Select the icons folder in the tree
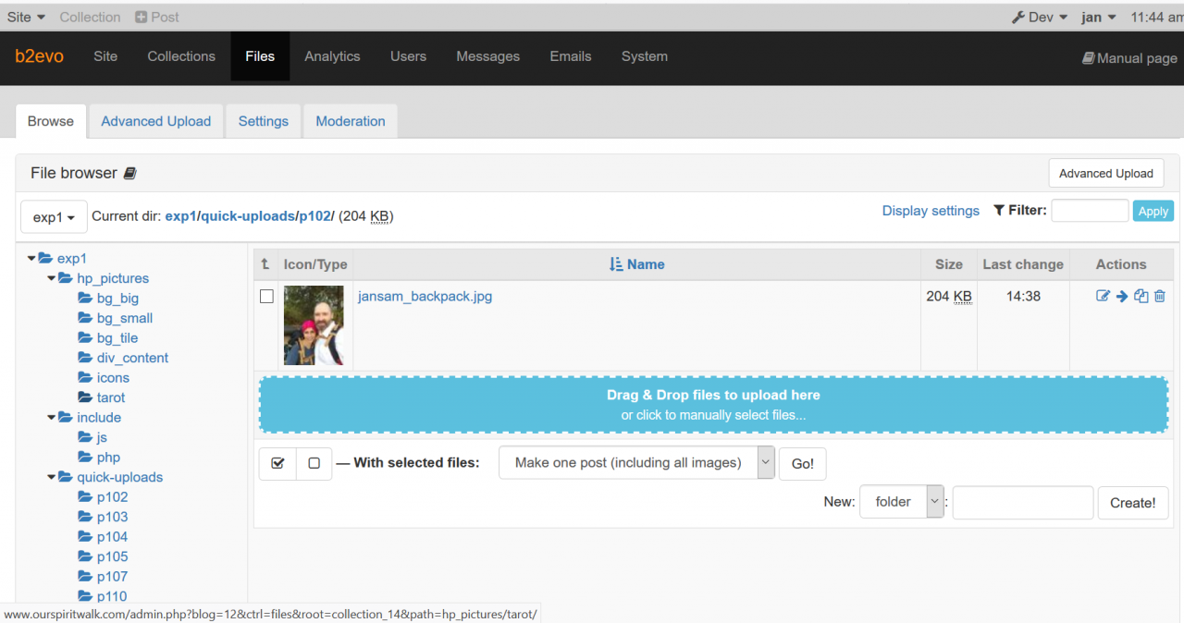This screenshot has height=623, width=1184. 113,378
